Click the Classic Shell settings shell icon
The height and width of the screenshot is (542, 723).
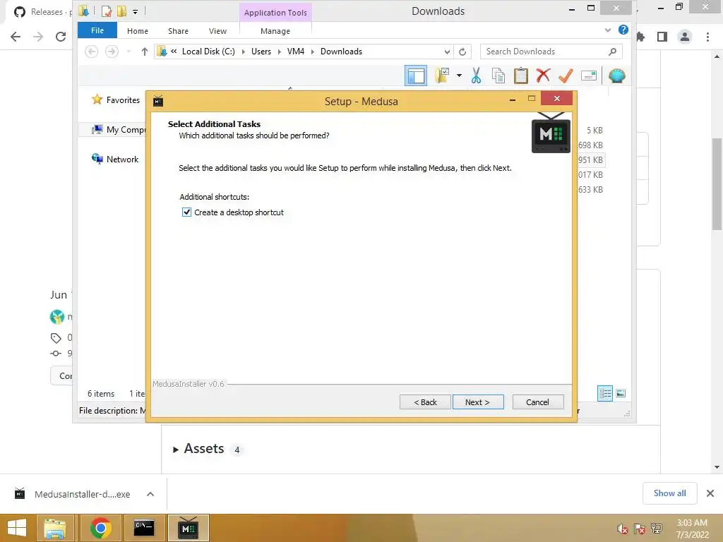coord(617,76)
